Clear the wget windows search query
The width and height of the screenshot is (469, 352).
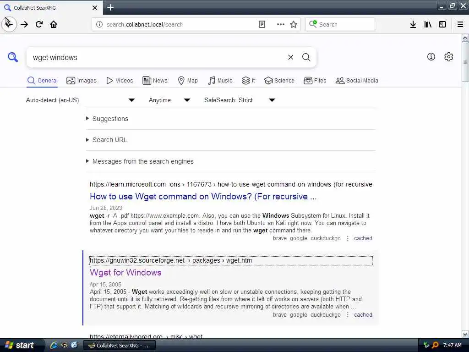tap(290, 57)
